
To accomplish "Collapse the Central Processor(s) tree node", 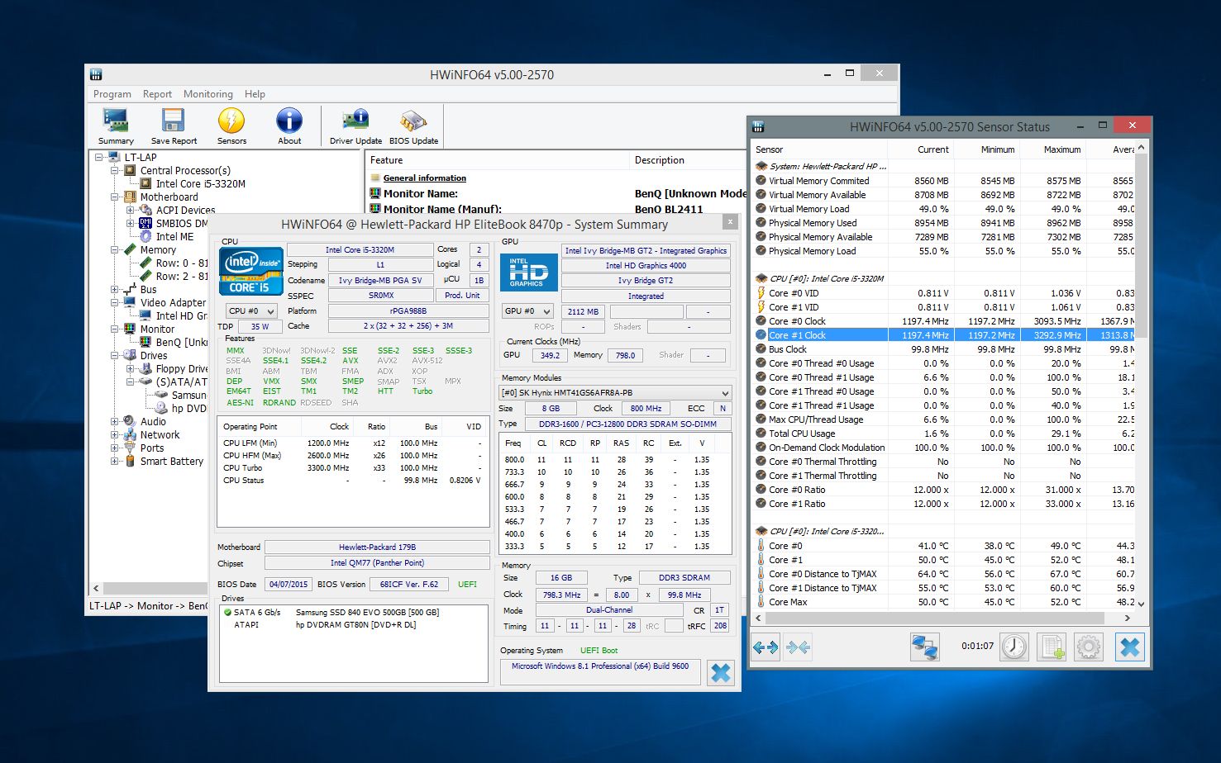I will click(115, 170).
